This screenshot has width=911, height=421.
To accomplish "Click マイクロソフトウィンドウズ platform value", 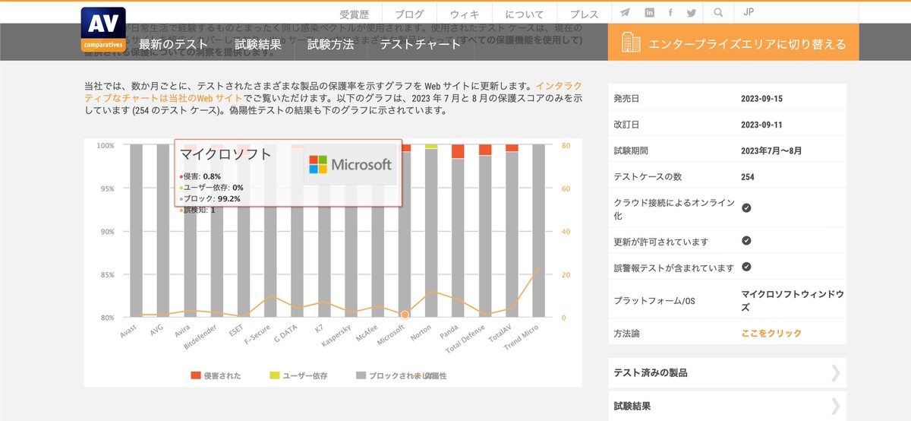I will pos(793,300).
